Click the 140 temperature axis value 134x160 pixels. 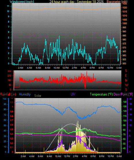125,102
